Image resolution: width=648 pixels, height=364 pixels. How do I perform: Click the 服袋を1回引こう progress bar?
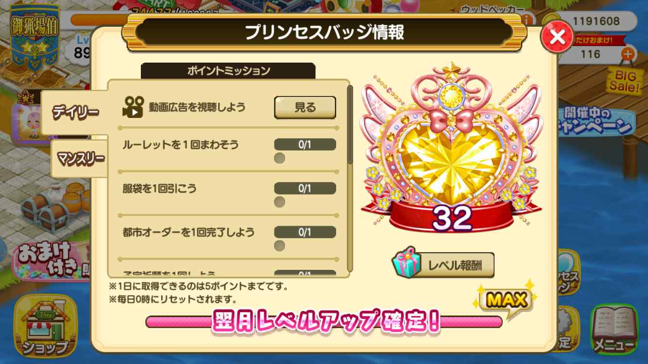coord(305,188)
